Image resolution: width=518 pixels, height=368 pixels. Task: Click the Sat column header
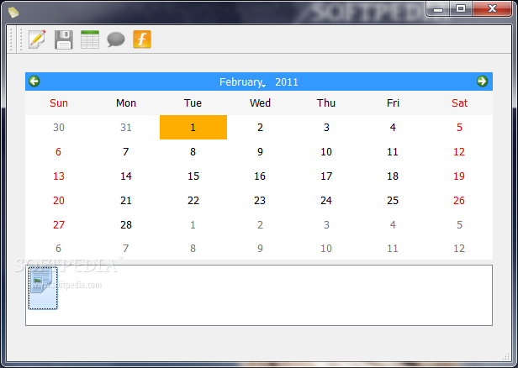click(459, 103)
